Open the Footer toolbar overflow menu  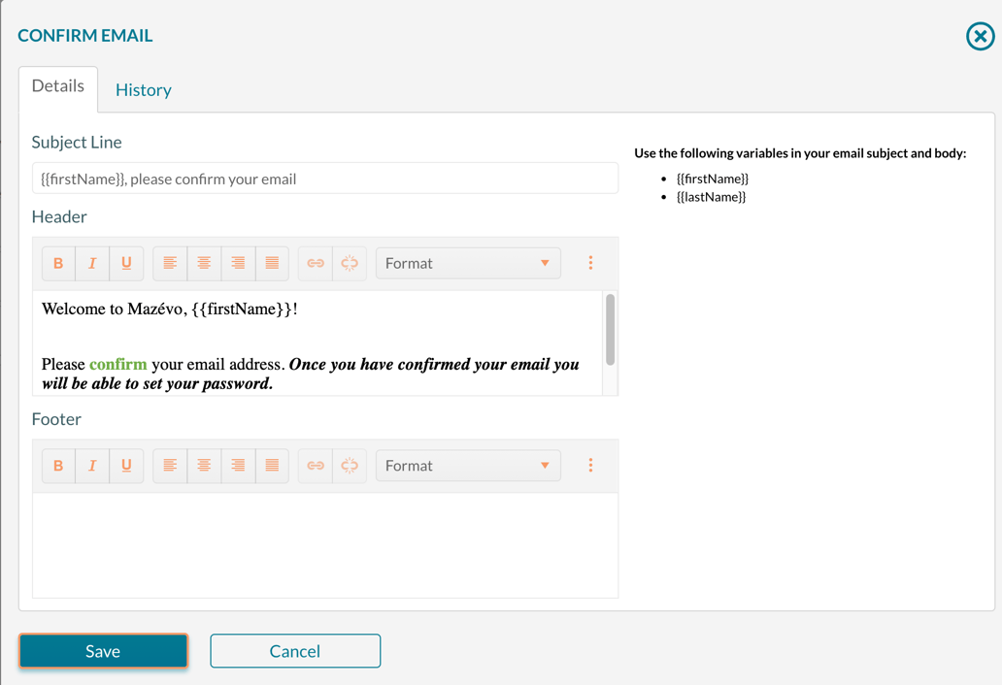(590, 466)
